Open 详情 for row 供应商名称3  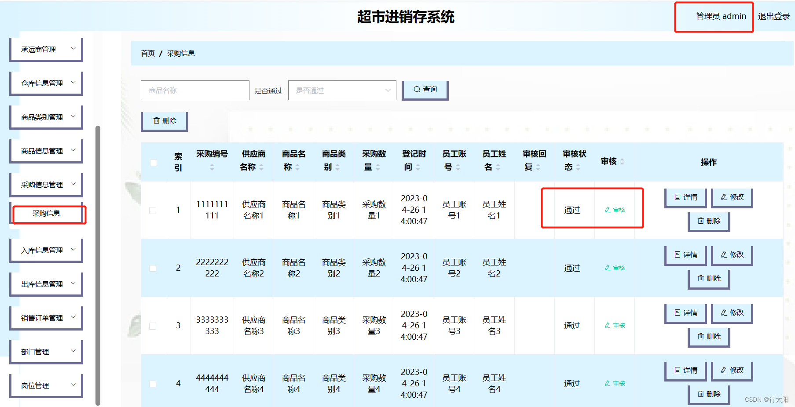click(685, 313)
